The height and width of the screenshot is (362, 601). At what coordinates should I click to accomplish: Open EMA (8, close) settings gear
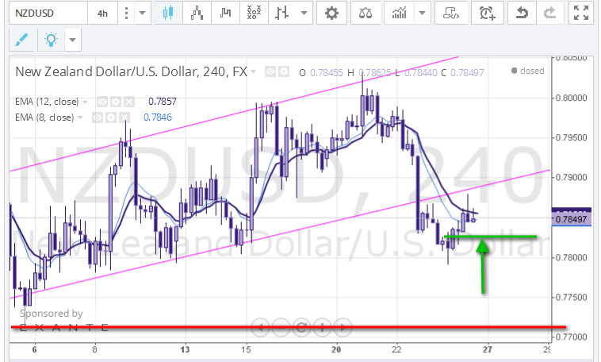111,117
